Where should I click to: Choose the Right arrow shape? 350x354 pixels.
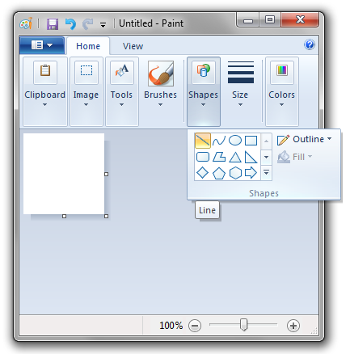pos(251,173)
